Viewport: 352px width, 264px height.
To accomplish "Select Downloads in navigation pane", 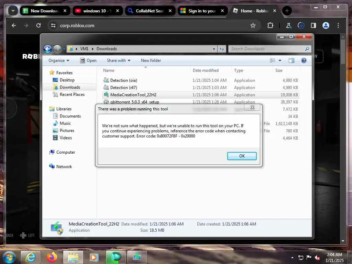I will point(70,87).
